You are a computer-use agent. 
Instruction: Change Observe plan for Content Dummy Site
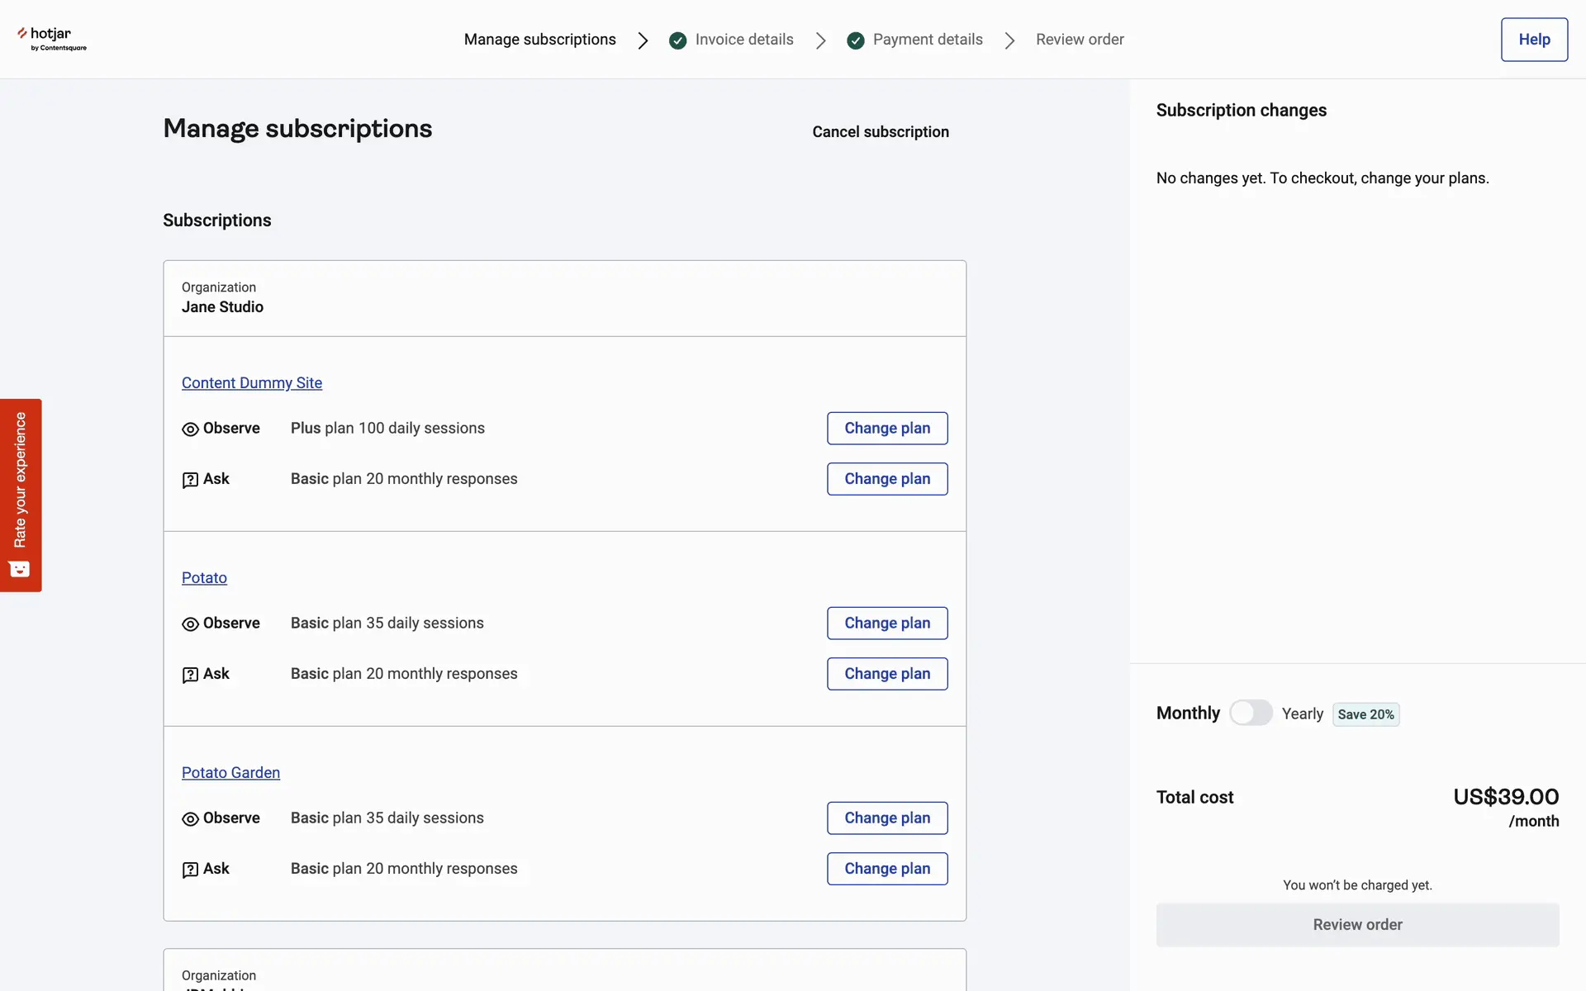(x=886, y=429)
